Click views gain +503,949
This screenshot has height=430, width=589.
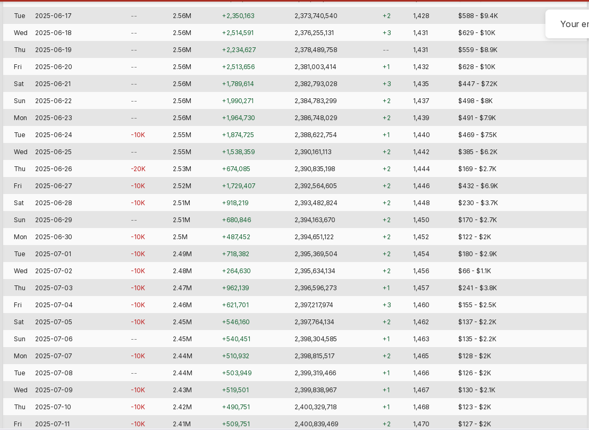coord(237,373)
